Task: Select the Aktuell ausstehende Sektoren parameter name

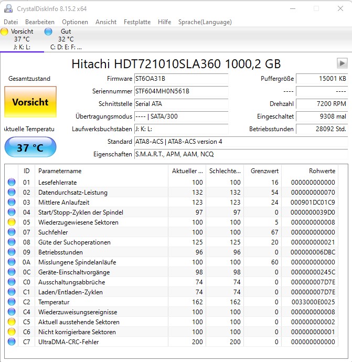Action: pos(79,322)
